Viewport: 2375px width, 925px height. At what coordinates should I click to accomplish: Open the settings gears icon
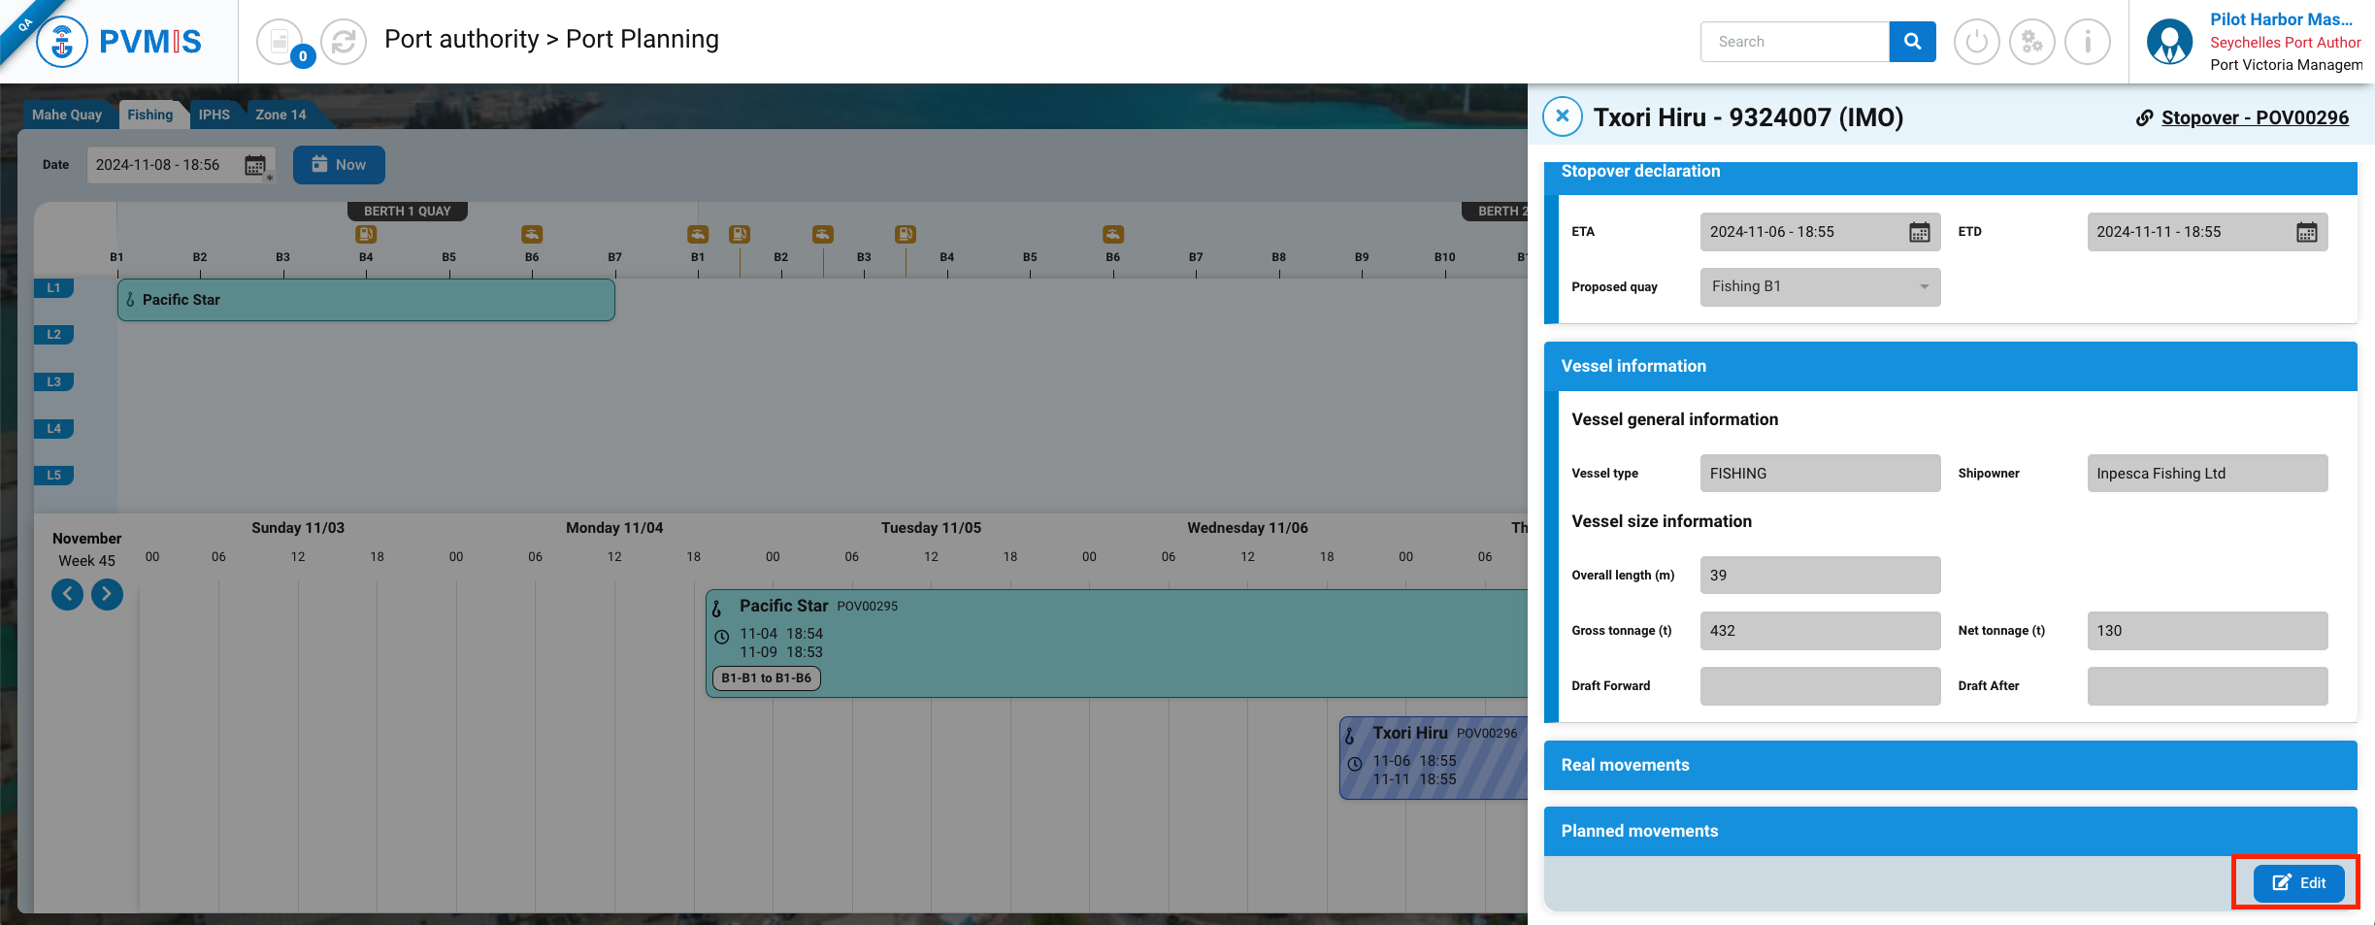click(x=2031, y=42)
